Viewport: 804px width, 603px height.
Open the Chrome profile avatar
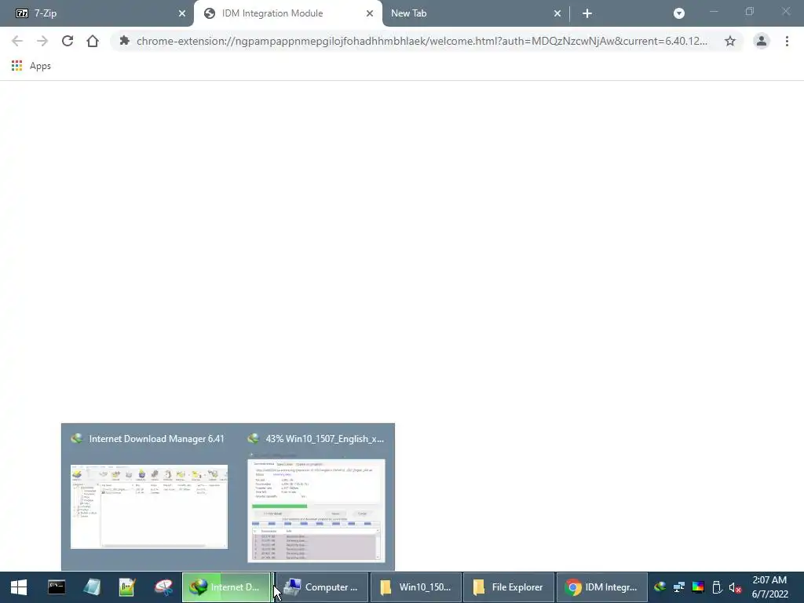coord(762,41)
